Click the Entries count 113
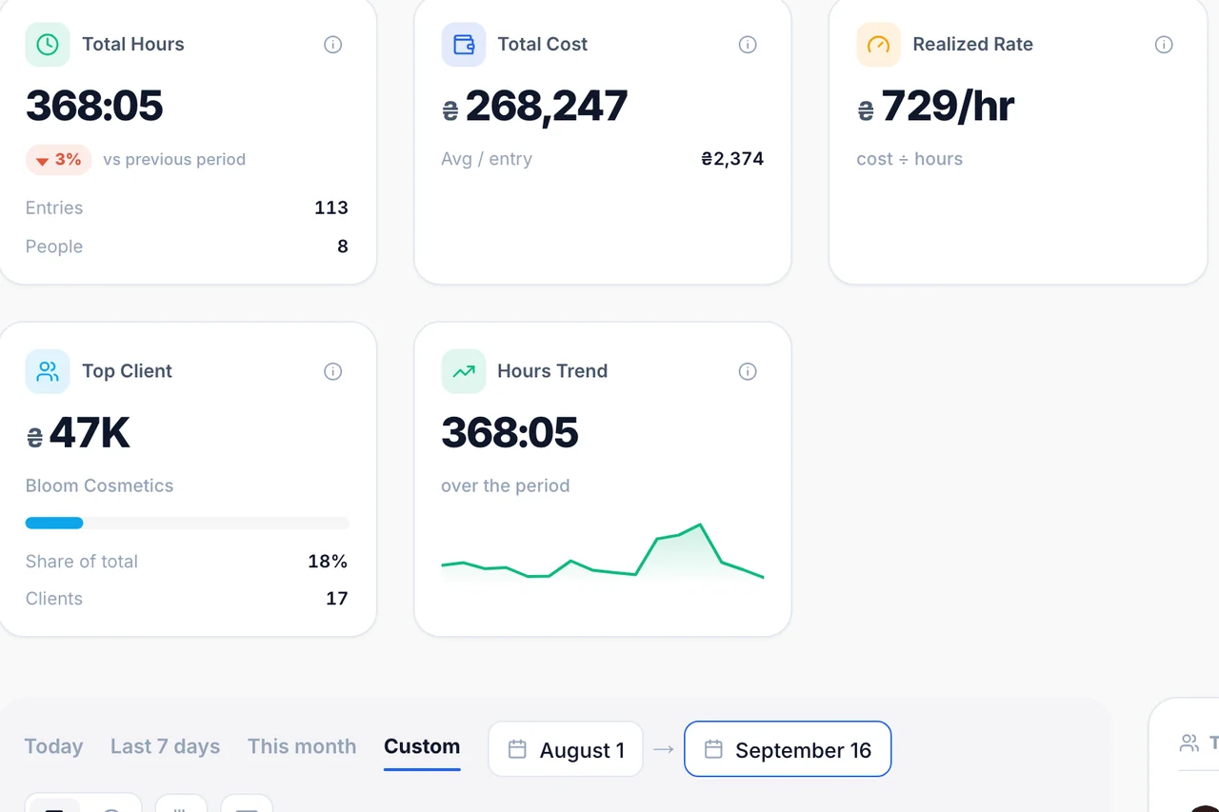 coord(331,208)
